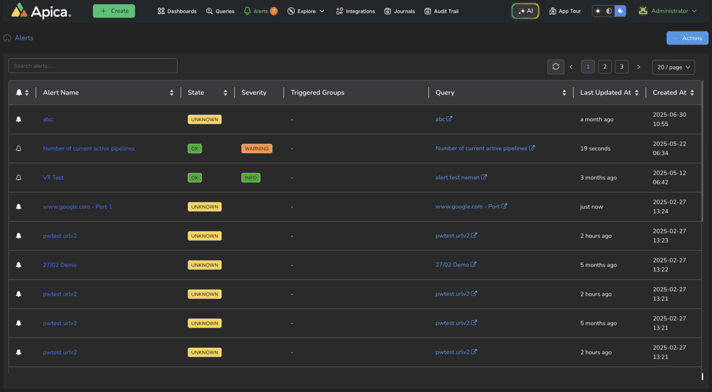Screen dimensions: 712x392
Task: Click the home breadcrumb icon
Action: [8, 38]
